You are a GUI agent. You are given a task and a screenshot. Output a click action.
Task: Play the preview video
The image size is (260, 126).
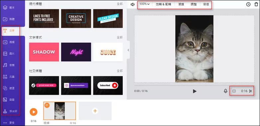point(195,91)
